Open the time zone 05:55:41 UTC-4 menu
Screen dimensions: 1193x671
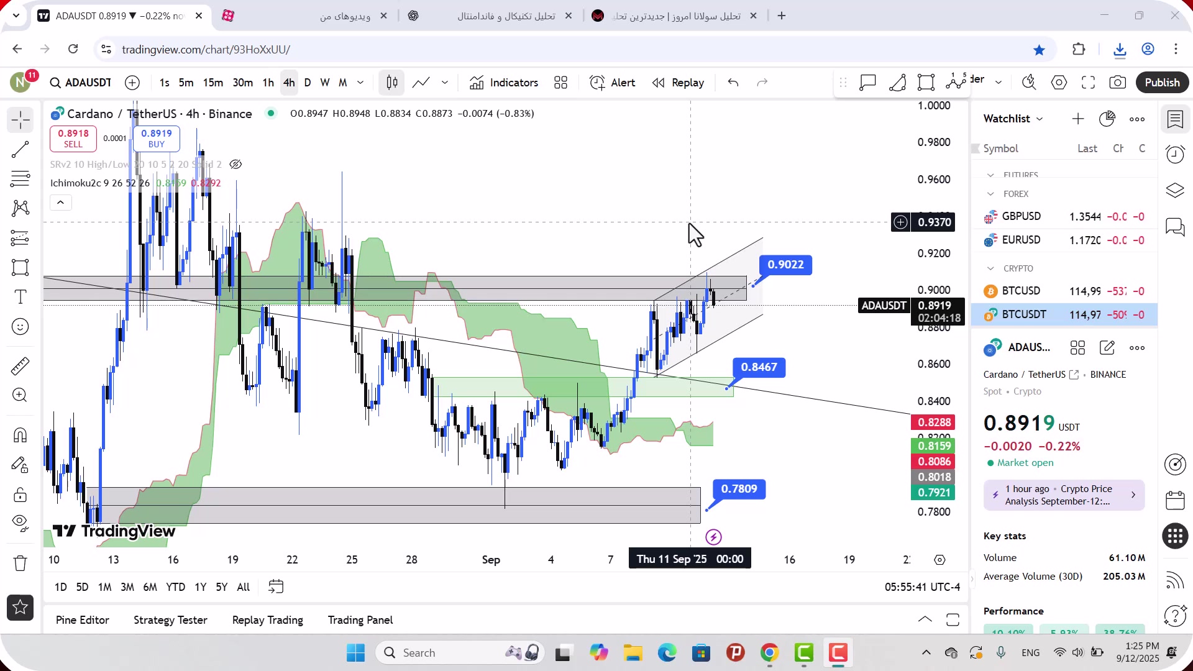coord(922,587)
